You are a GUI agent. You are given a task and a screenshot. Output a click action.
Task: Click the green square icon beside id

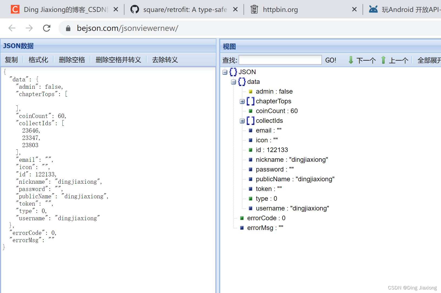[x=251, y=150]
